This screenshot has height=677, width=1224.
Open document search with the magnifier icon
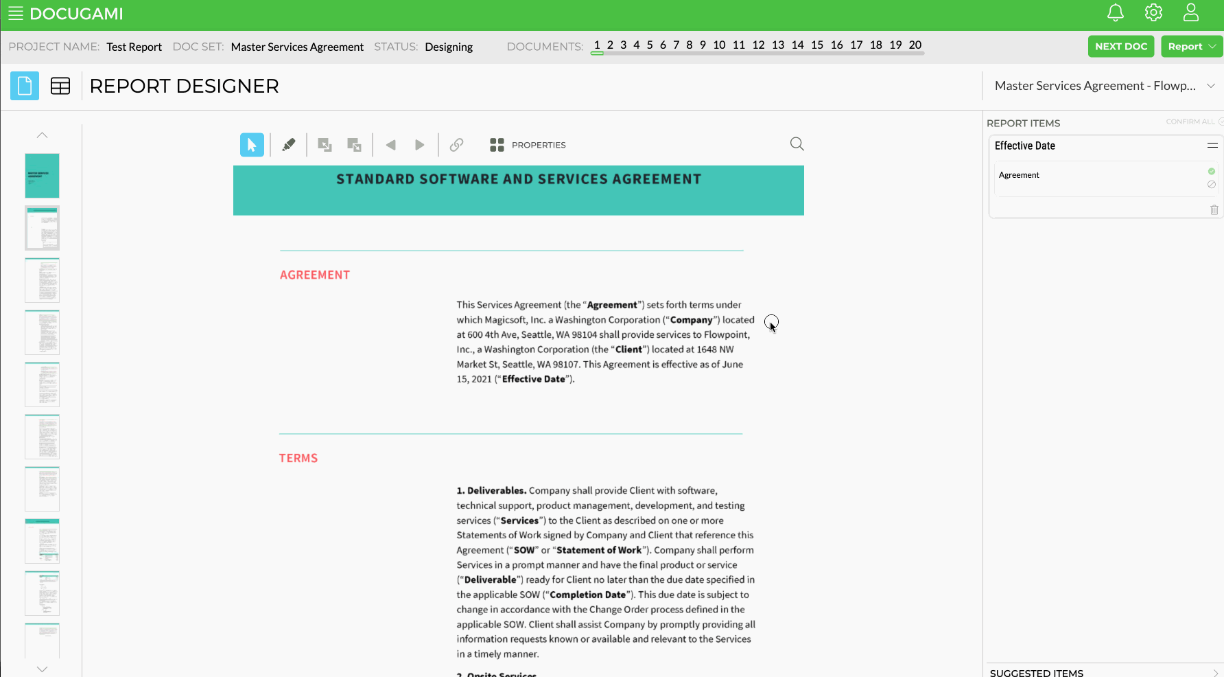797,144
